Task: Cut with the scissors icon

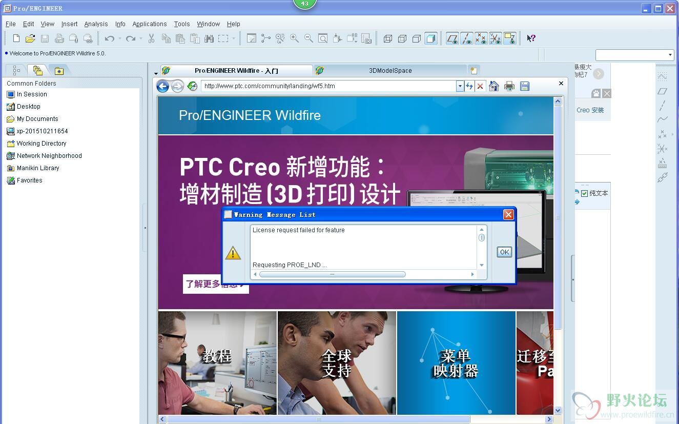Action: (152, 38)
